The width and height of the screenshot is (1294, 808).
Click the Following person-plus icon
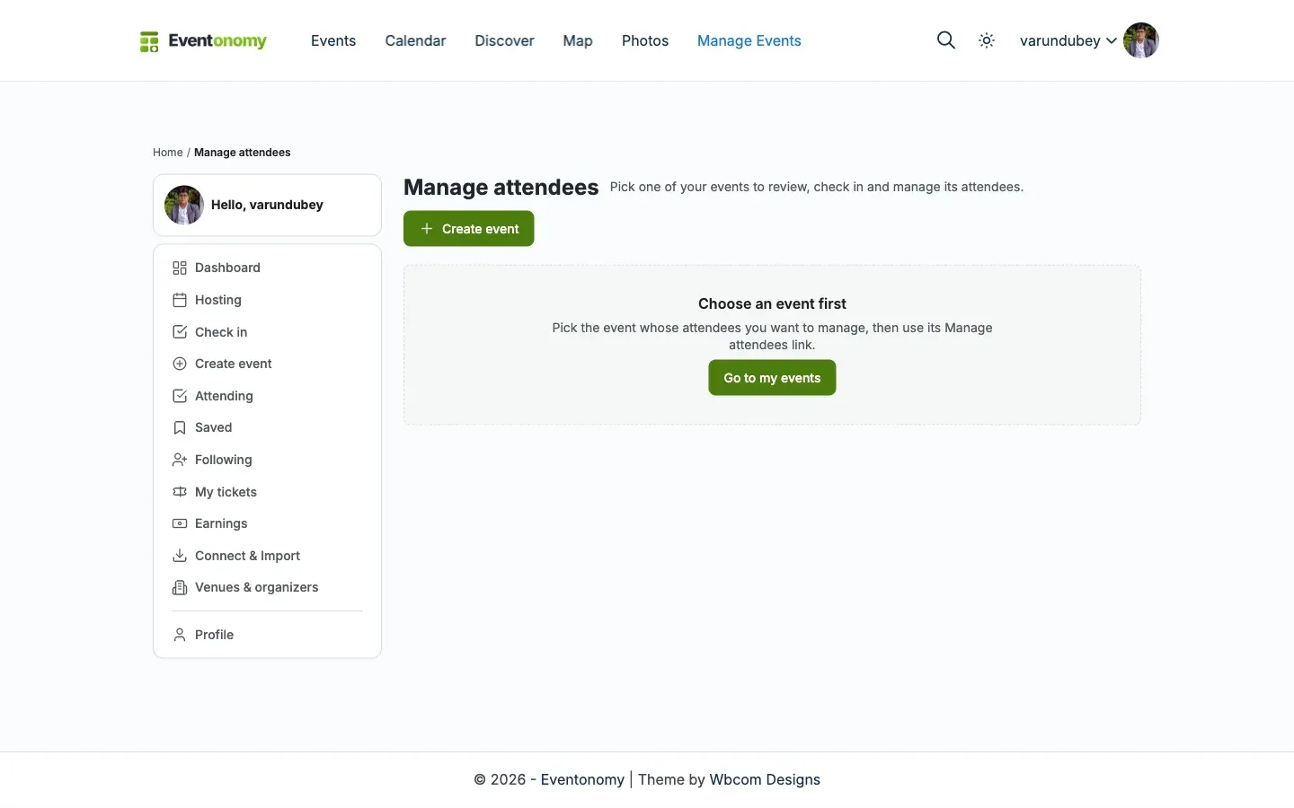[x=180, y=460]
